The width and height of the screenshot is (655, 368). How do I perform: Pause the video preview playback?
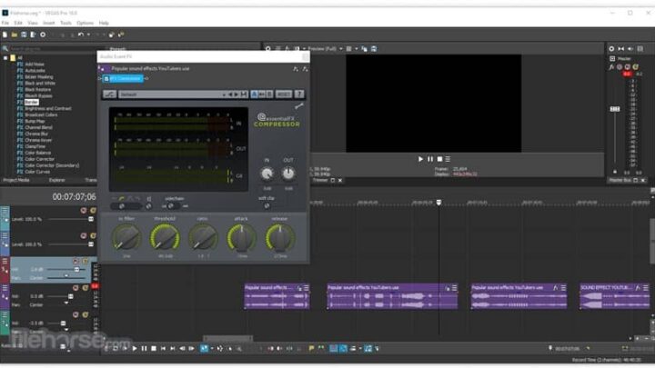429,159
